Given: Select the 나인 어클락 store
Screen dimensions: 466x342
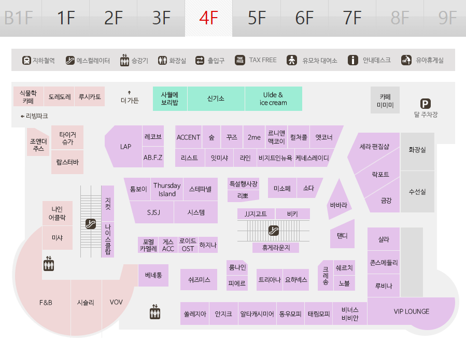Looking at the screenshot, I should tap(58, 213).
